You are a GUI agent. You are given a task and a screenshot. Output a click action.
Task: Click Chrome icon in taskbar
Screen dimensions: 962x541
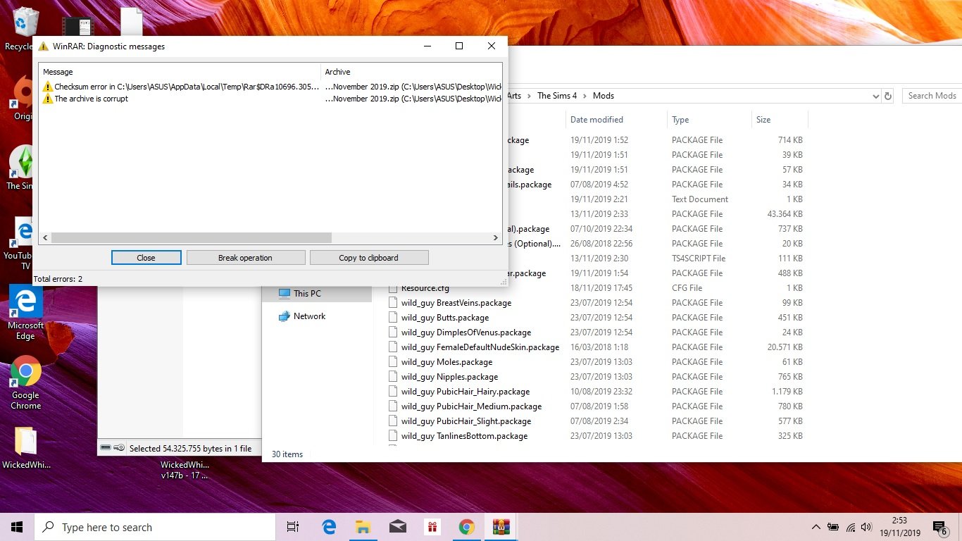466,527
